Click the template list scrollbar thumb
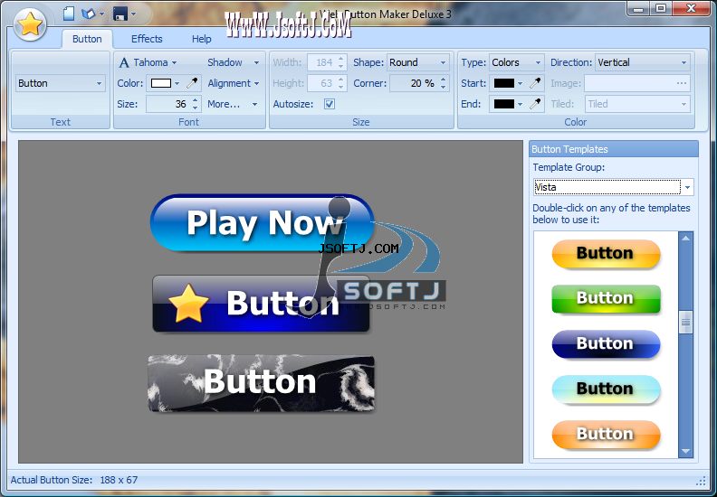This screenshot has width=717, height=497. coord(685,323)
